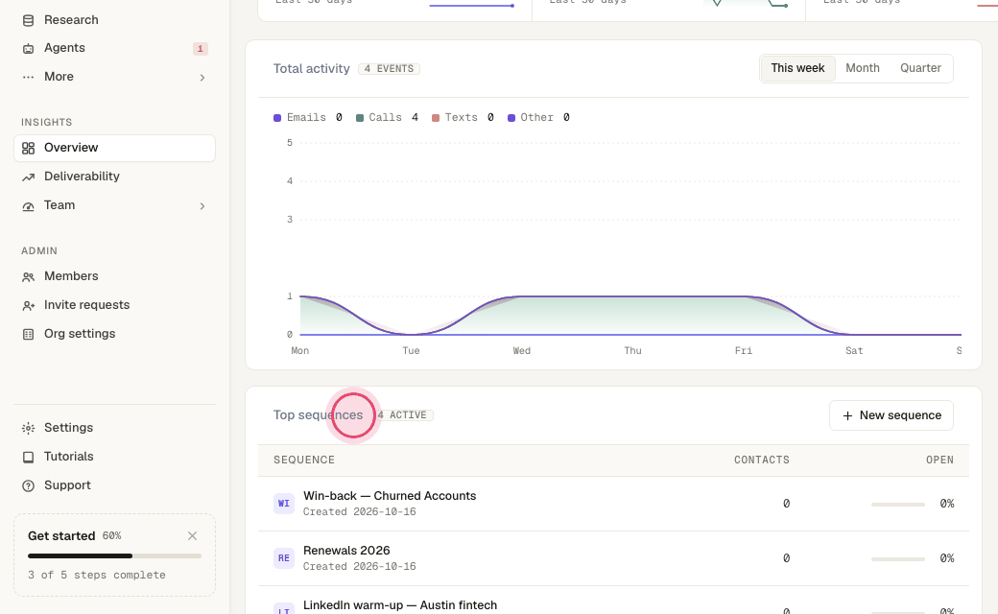998x614 pixels.
Task: Click the Agents robot icon
Action: (28, 48)
